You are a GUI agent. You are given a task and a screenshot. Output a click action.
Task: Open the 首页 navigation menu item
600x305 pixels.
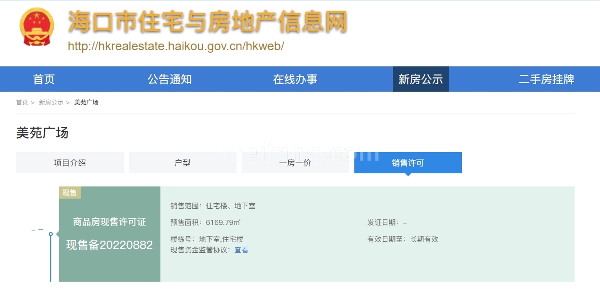click(x=44, y=79)
